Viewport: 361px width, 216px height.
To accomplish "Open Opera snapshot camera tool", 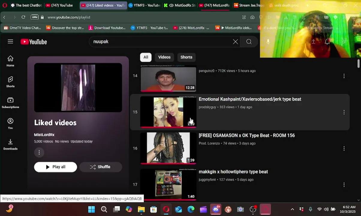I will [252, 17].
